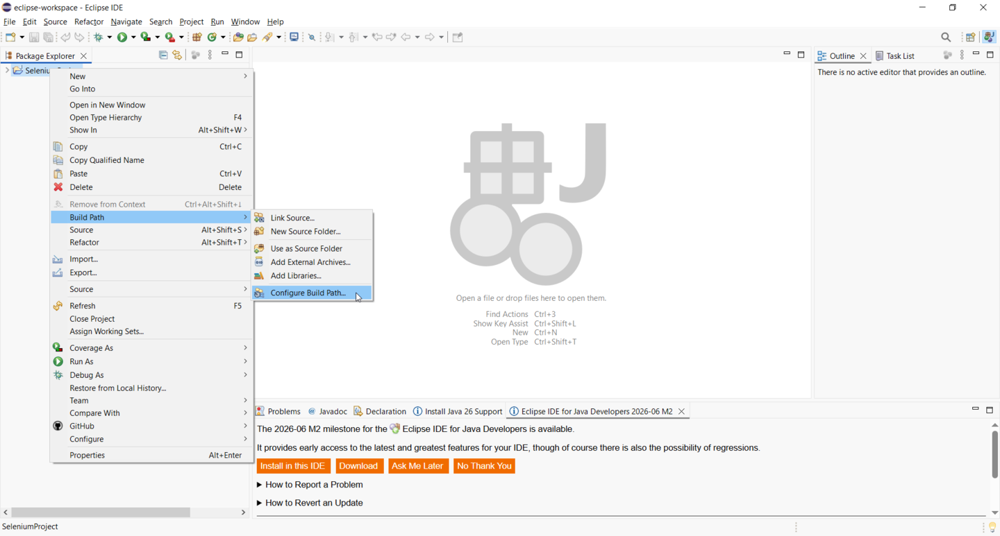1000x536 pixels.
Task: Click the New Java Package toolbar icon
Action: [197, 37]
